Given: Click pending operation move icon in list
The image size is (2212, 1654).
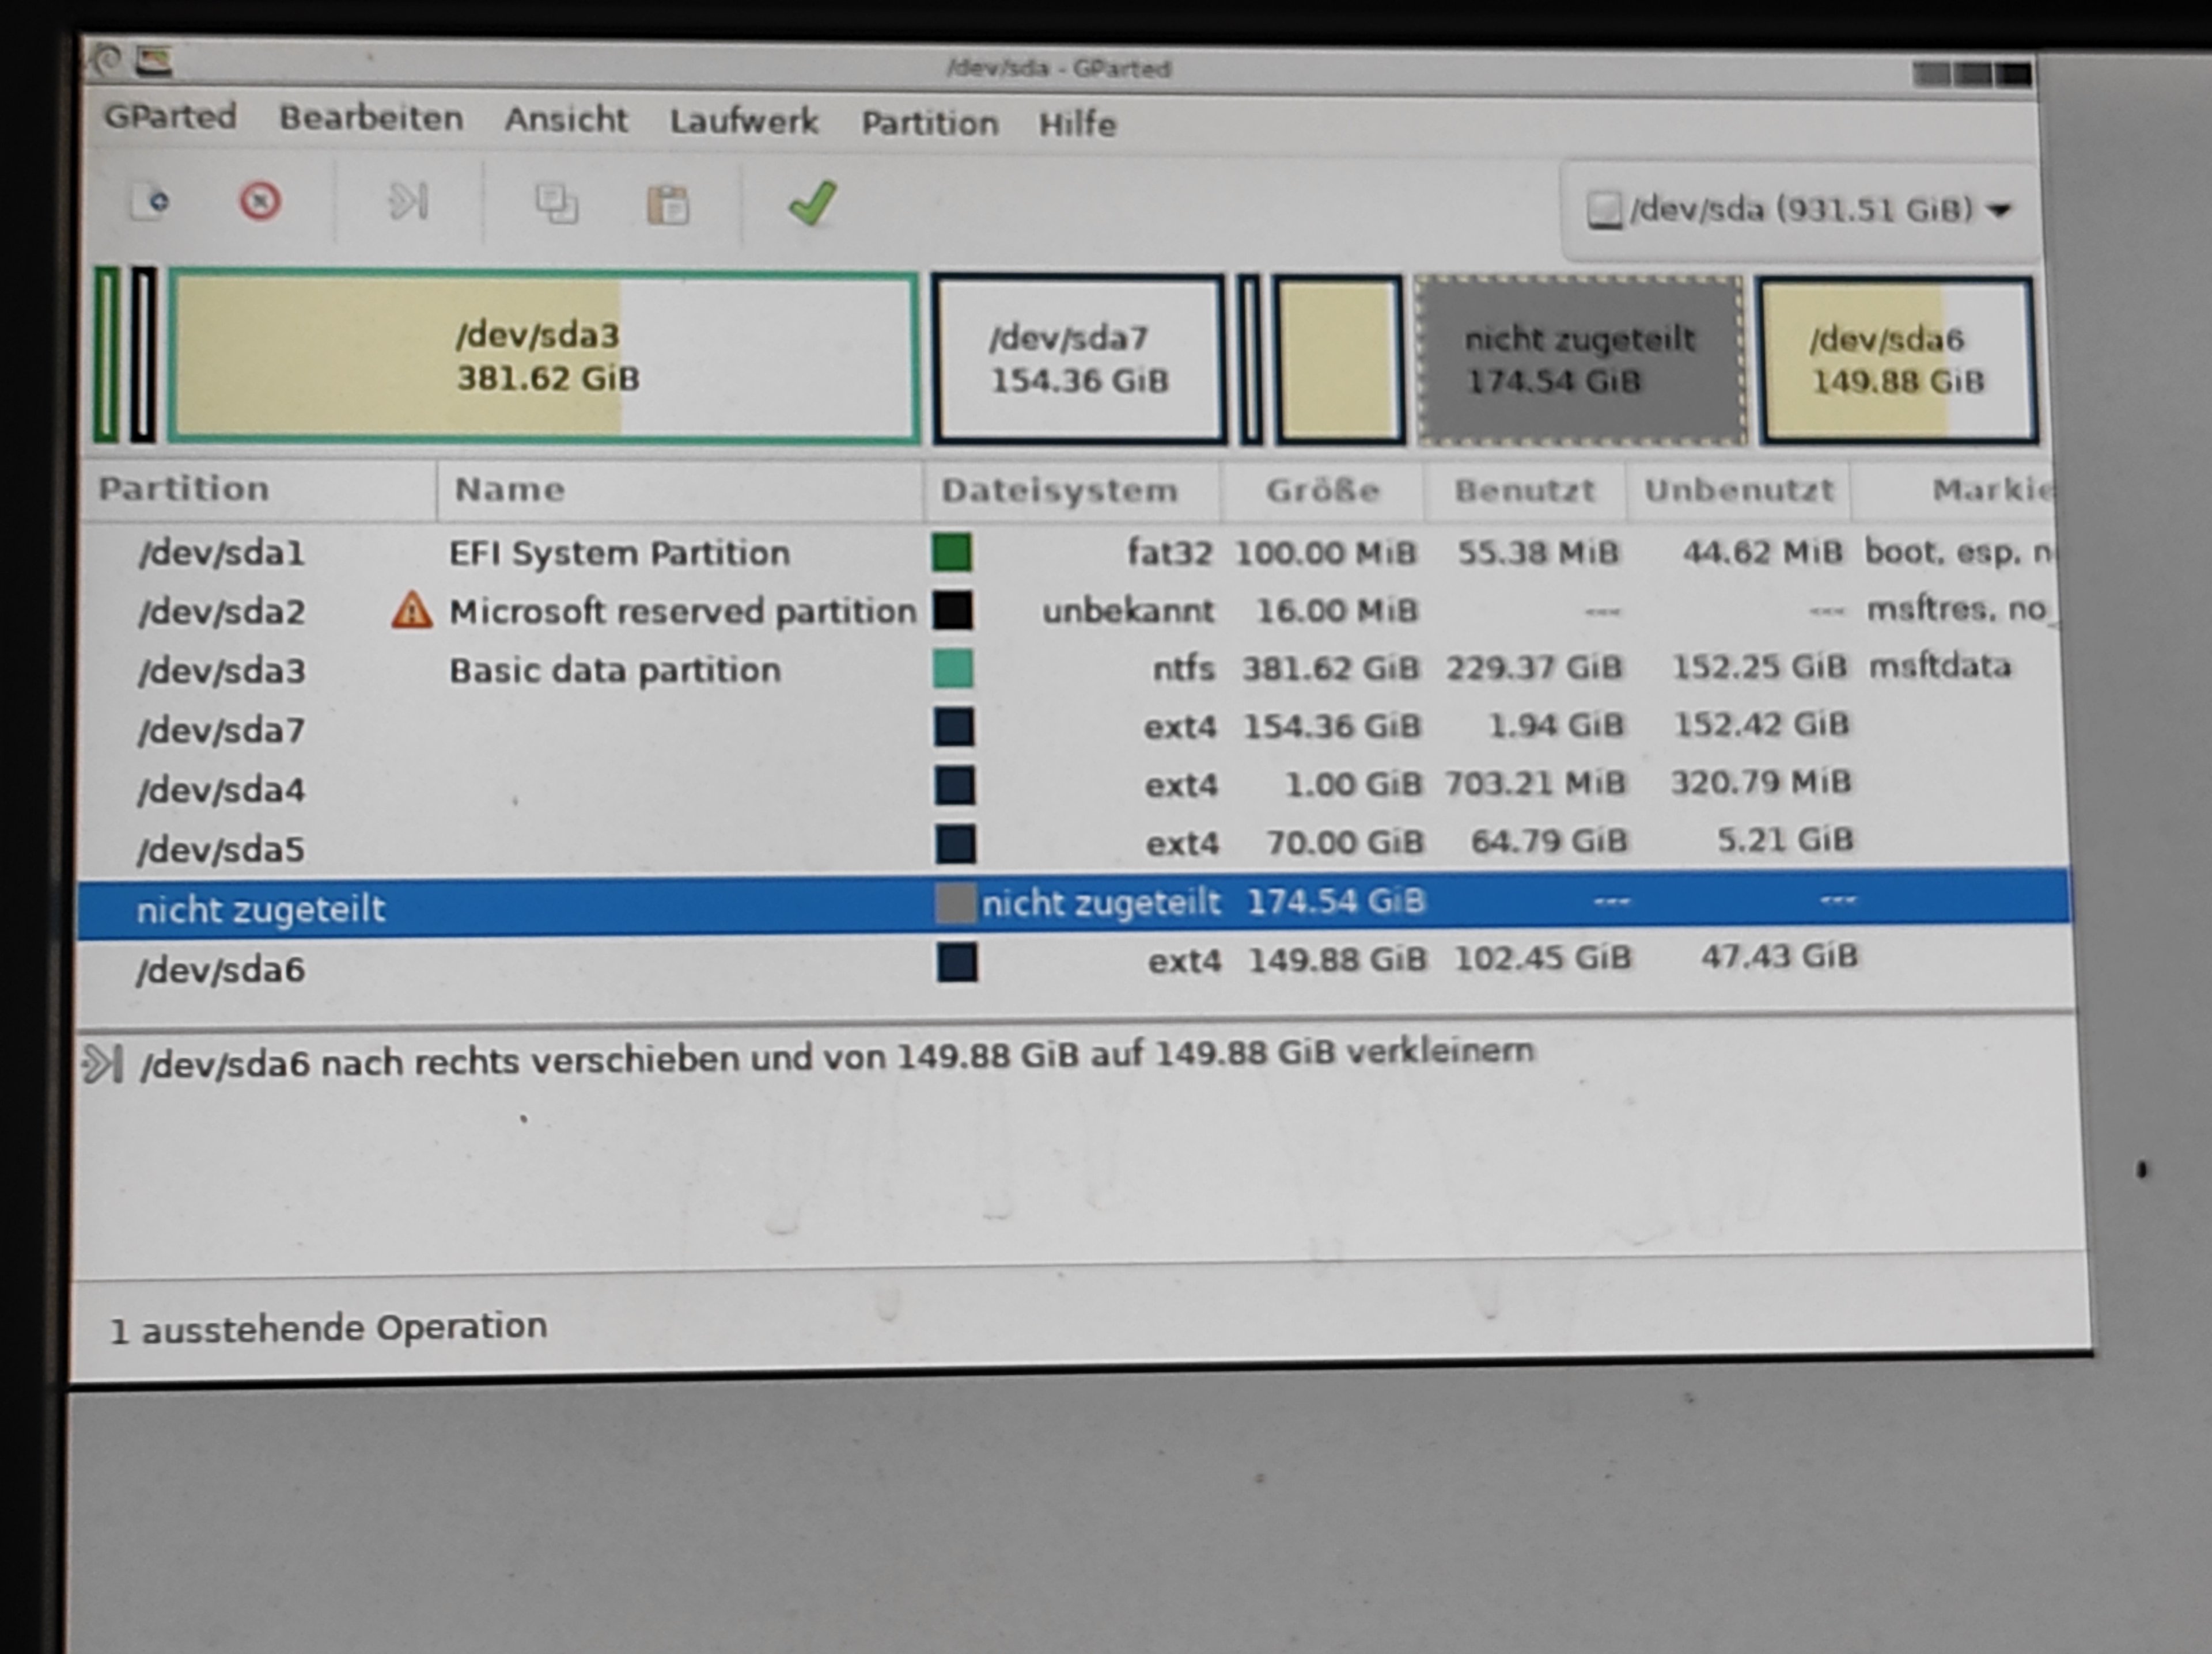Looking at the screenshot, I should [103, 1063].
